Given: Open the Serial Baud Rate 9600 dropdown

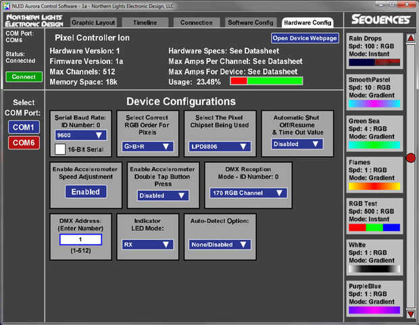Looking at the screenshot, I should [80, 135].
